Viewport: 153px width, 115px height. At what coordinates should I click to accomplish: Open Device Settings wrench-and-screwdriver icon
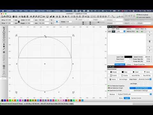click(x=54, y=17)
